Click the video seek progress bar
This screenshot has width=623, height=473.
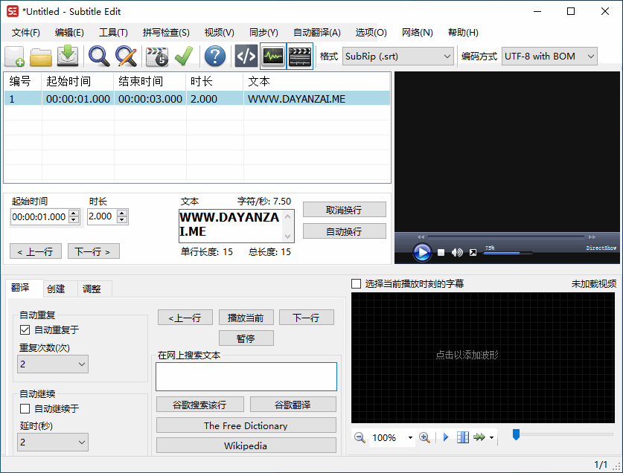click(506, 237)
